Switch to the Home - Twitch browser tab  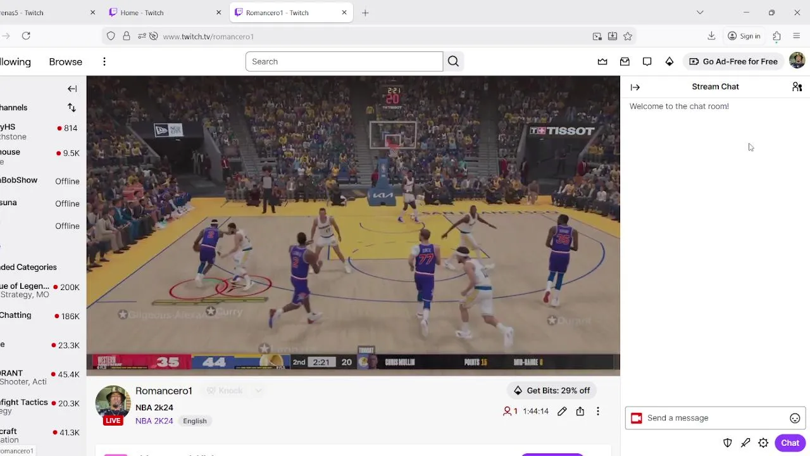pos(161,13)
